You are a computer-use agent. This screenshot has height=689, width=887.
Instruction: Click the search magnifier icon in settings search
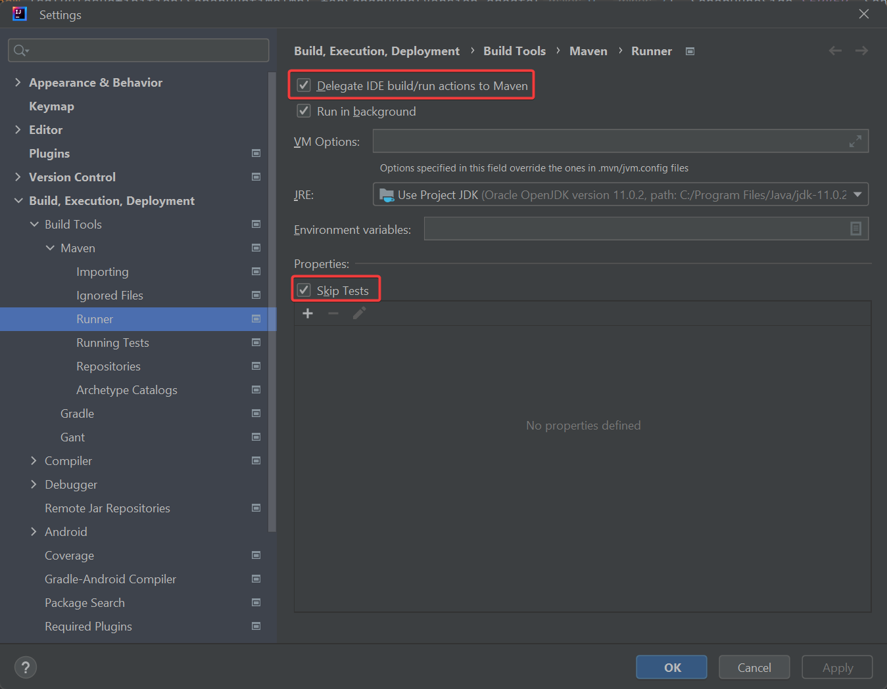click(x=20, y=51)
